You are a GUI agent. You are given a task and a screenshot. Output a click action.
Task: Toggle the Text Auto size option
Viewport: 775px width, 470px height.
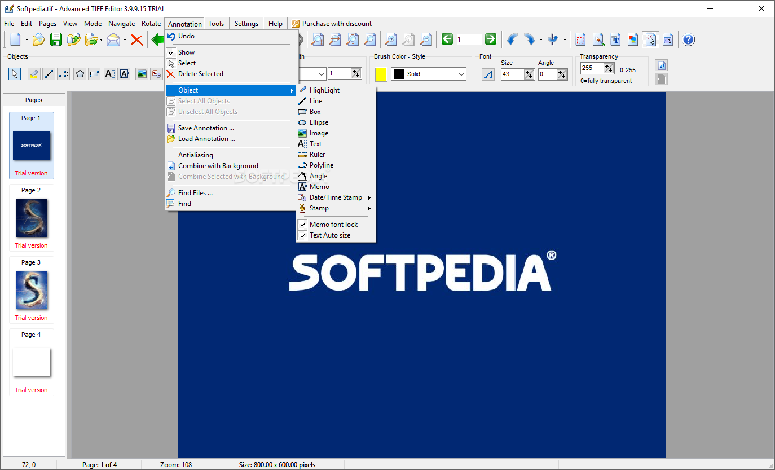pyautogui.click(x=335, y=235)
